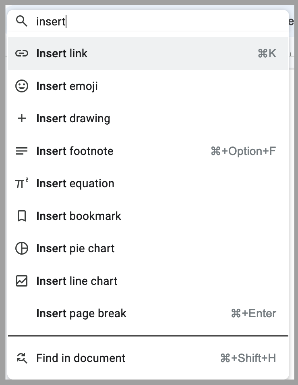Click the line chart icon
Image resolution: width=298 pixels, height=385 pixels.
(21, 281)
